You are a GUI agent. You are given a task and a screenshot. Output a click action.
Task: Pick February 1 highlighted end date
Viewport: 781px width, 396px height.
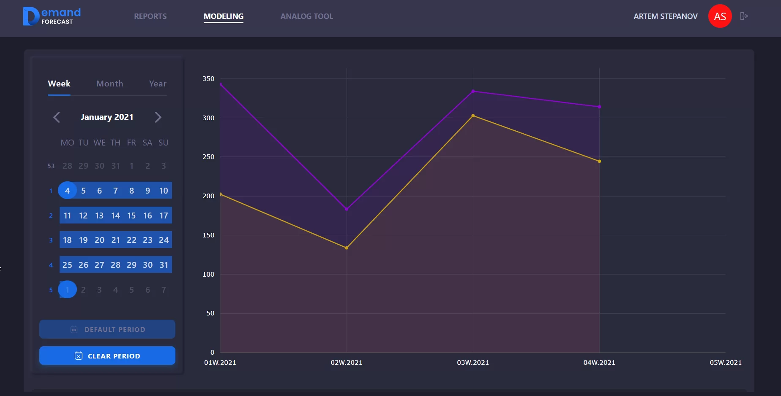[67, 290]
